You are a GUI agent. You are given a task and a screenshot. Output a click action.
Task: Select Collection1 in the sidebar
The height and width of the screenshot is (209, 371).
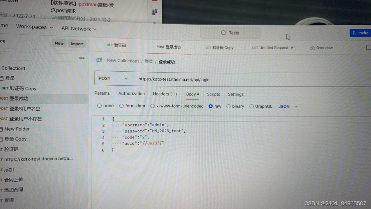point(13,68)
